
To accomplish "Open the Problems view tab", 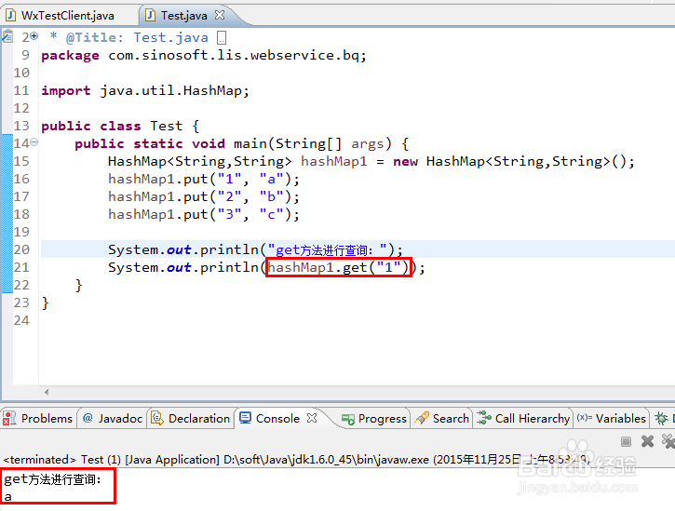I will click(x=38, y=418).
